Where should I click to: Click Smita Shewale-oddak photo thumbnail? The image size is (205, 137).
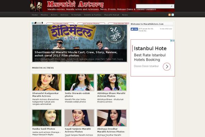click(79, 82)
